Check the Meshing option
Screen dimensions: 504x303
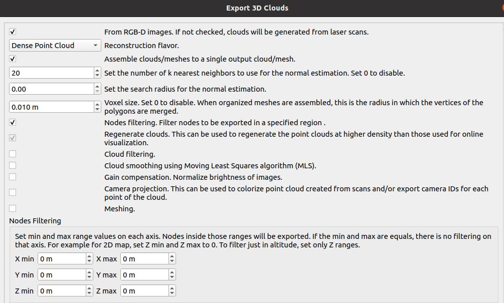tap(13, 208)
